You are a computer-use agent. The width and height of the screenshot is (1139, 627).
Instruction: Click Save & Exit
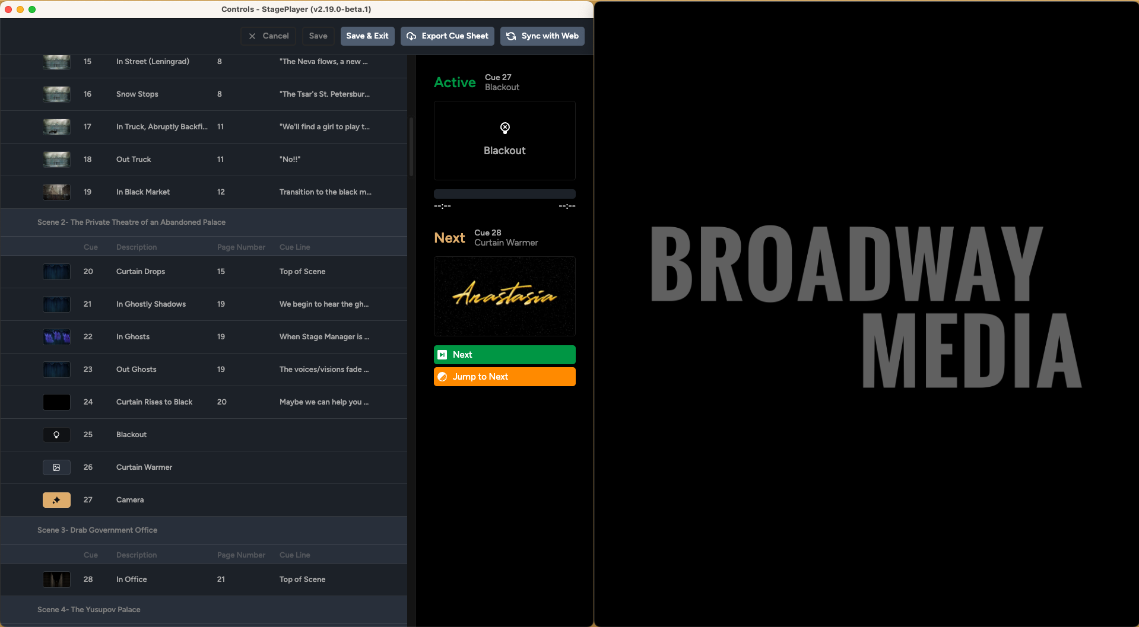[367, 36]
